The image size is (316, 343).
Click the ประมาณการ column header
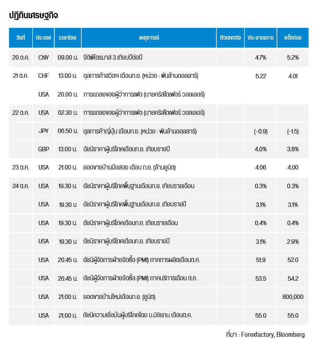click(260, 38)
